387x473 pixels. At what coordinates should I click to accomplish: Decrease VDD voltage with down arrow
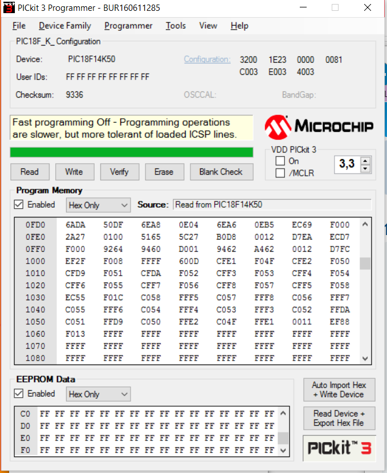[365, 169]
